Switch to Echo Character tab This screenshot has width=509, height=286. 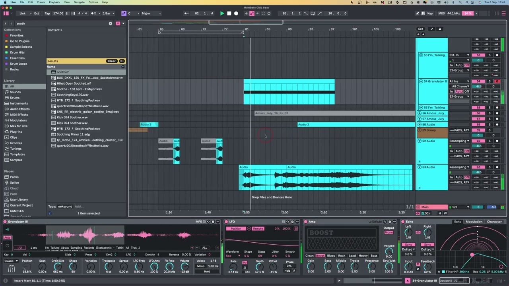[x=494, y=222]
